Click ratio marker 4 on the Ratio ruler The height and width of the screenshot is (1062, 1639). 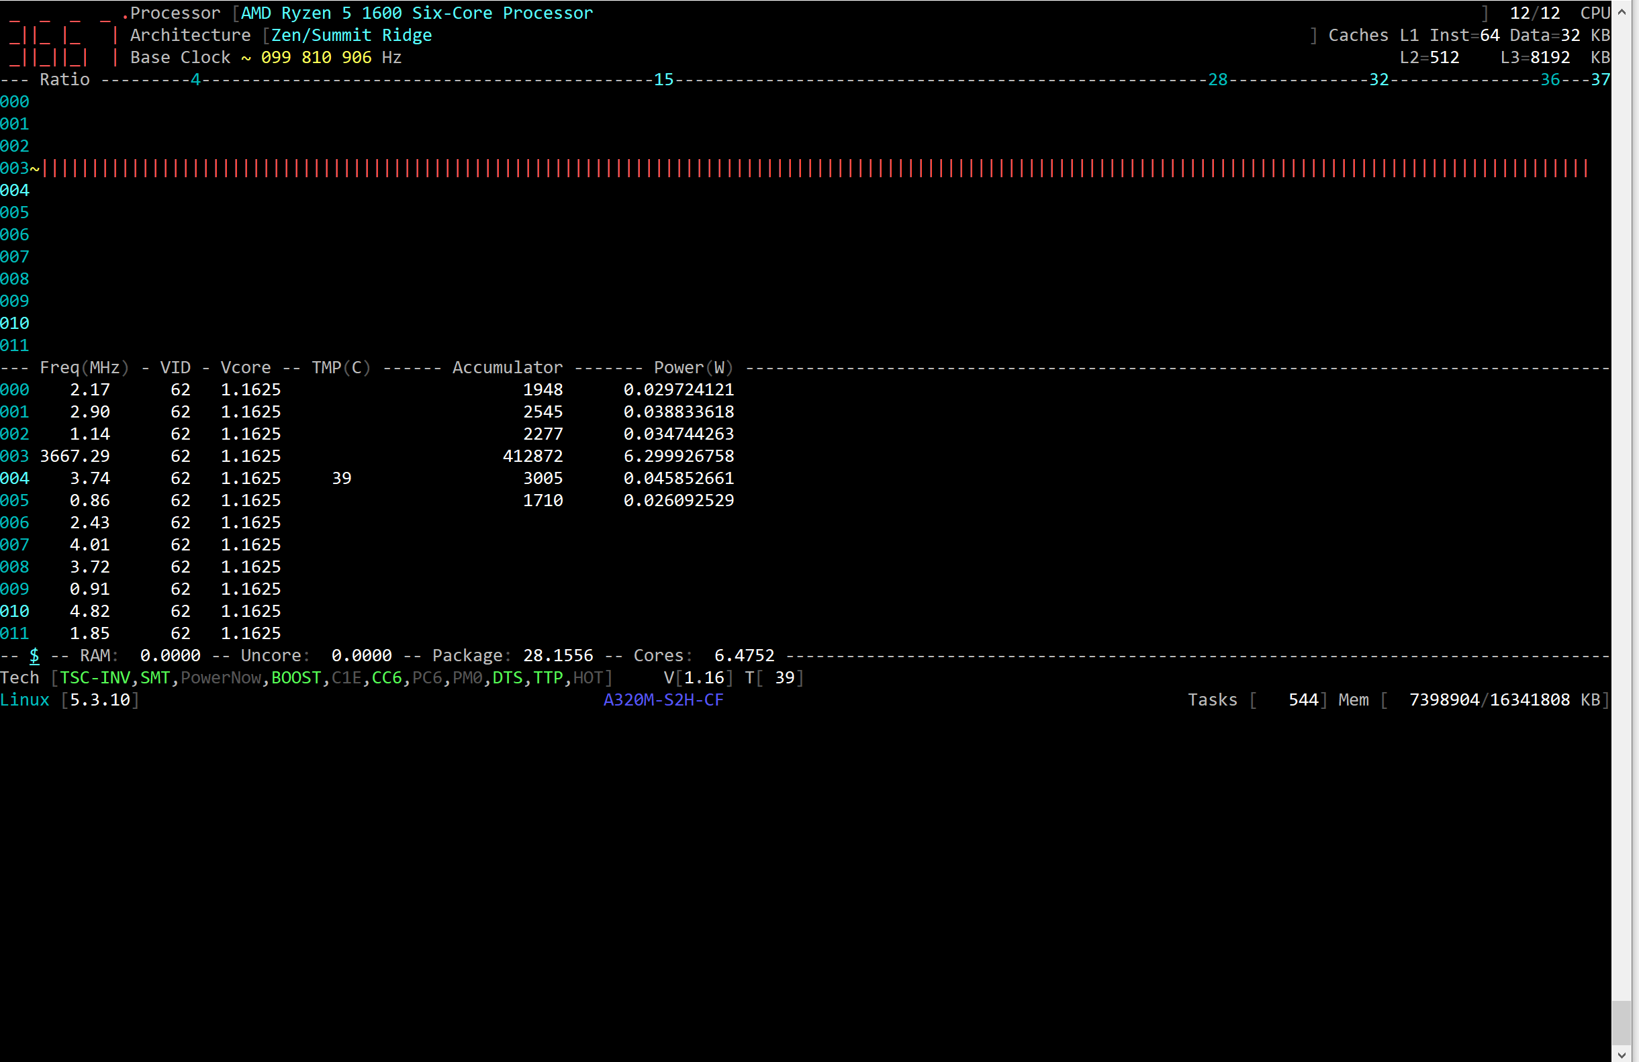pyautogui.click(x=195, y=80)
